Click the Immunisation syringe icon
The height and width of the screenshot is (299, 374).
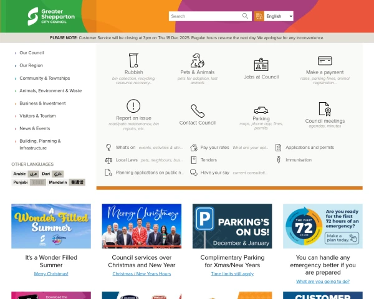coord(279,159)
